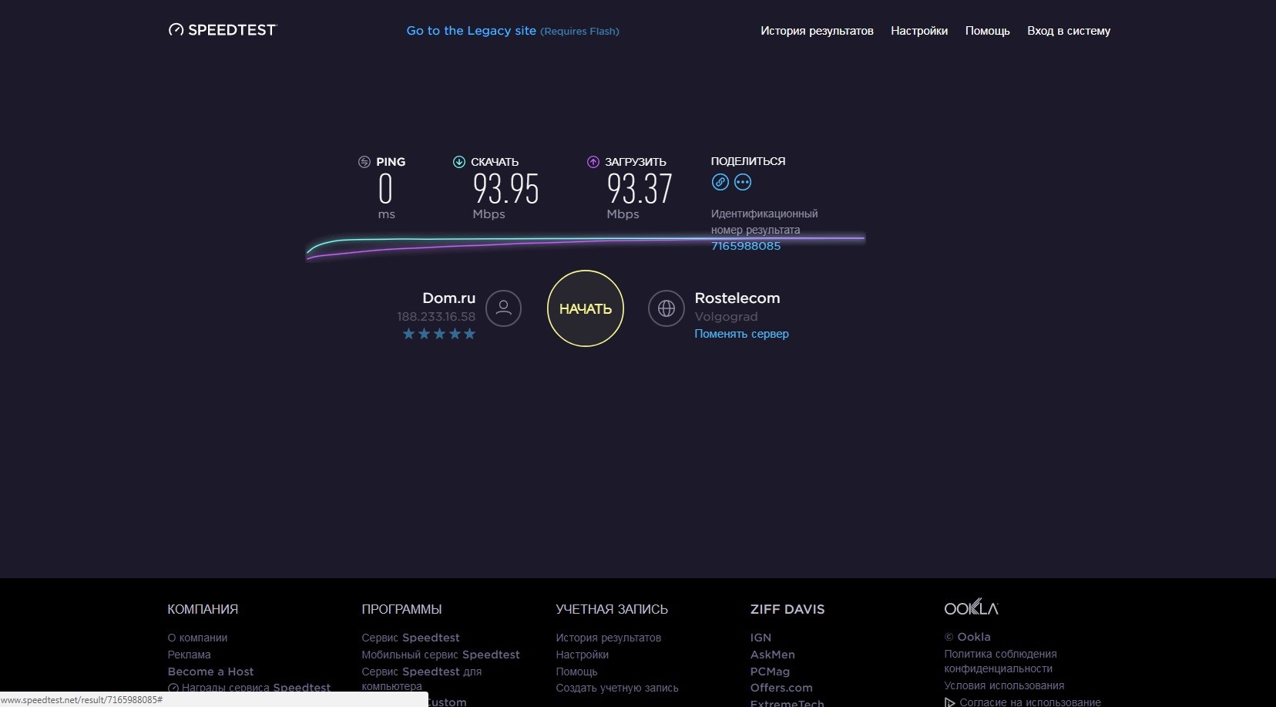Click the Speedtest logo
The width and height of the screenshot is (1276, 707).
tap(222, 30)
